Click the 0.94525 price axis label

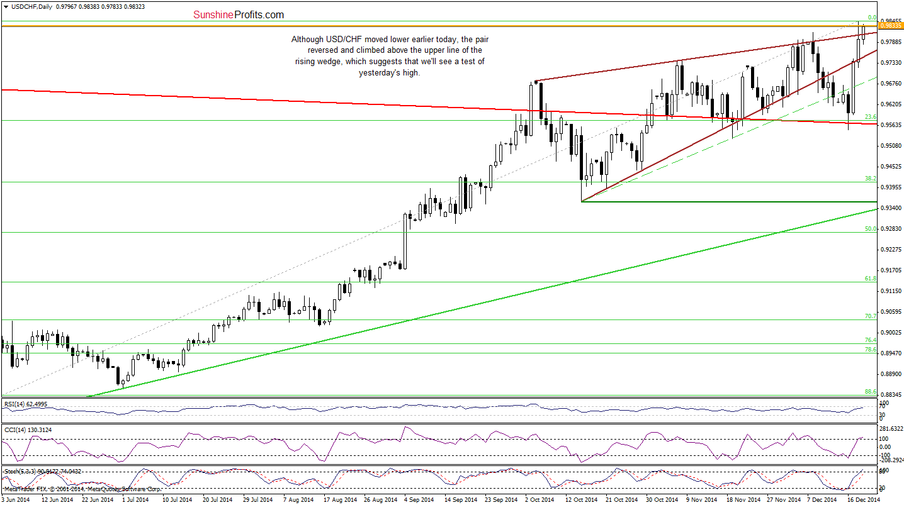(891, 167)
